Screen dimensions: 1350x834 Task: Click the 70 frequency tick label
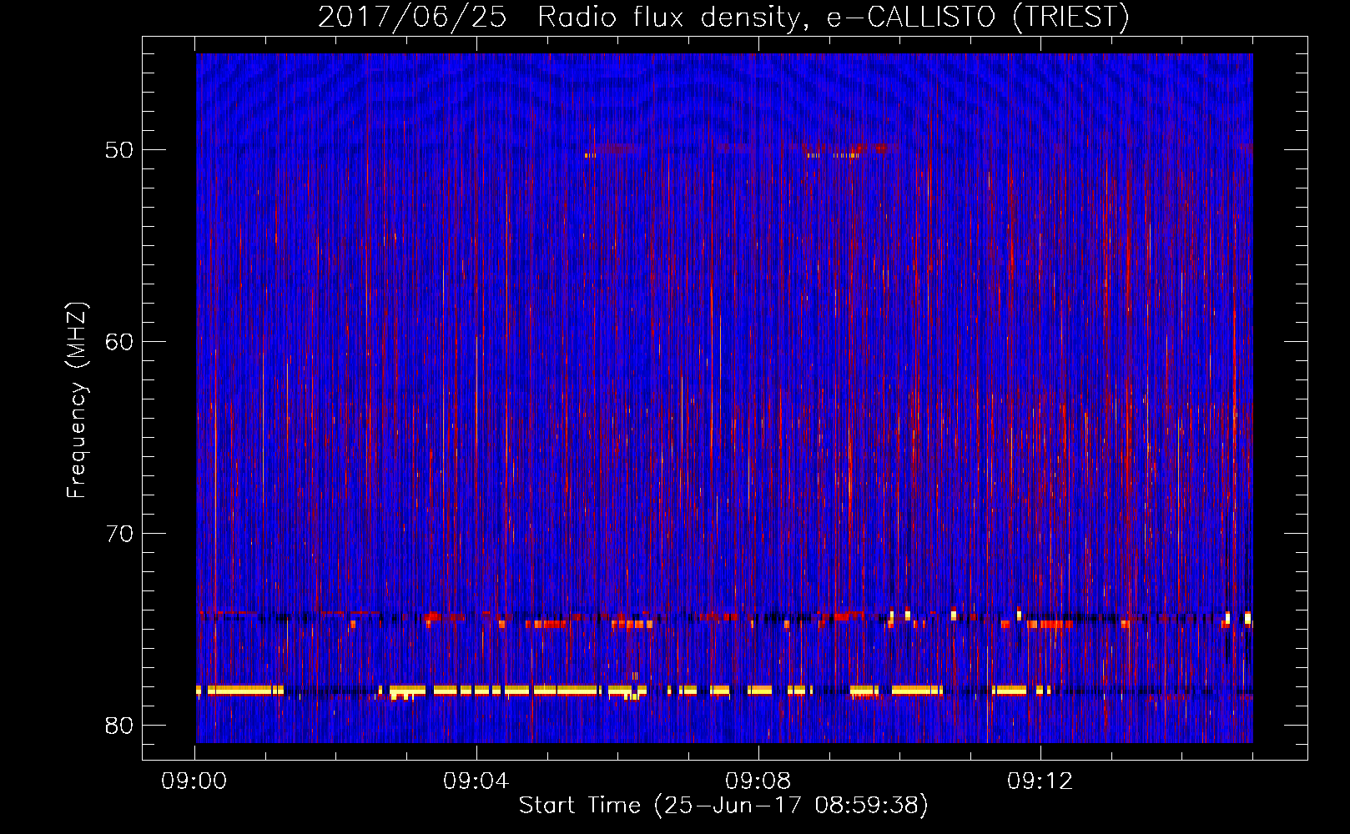pyautogui.click(x=120, y=534)
